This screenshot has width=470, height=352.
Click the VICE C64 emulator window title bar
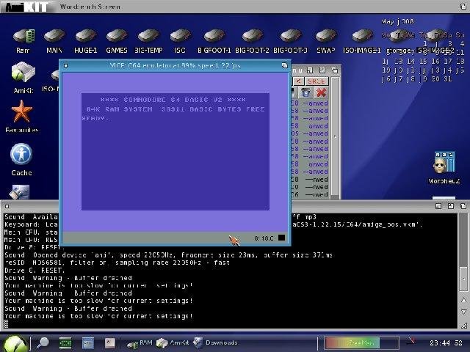tap(175, 65)
